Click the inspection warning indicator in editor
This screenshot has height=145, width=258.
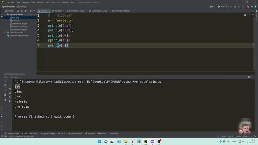[x=246, y=15]
